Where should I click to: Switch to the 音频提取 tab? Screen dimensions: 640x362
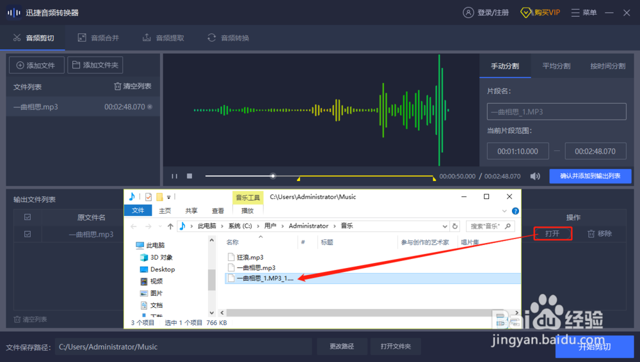pos(163,38)
